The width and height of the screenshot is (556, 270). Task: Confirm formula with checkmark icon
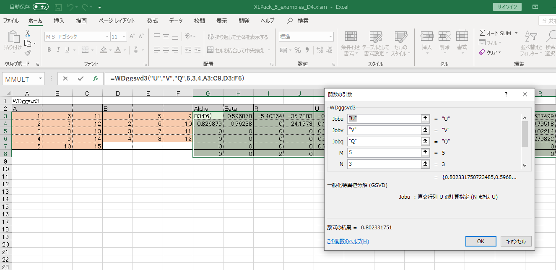[80, 78]
